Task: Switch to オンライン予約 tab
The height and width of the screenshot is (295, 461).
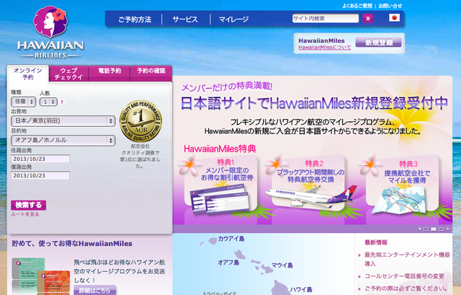Action: coord(28,74)
